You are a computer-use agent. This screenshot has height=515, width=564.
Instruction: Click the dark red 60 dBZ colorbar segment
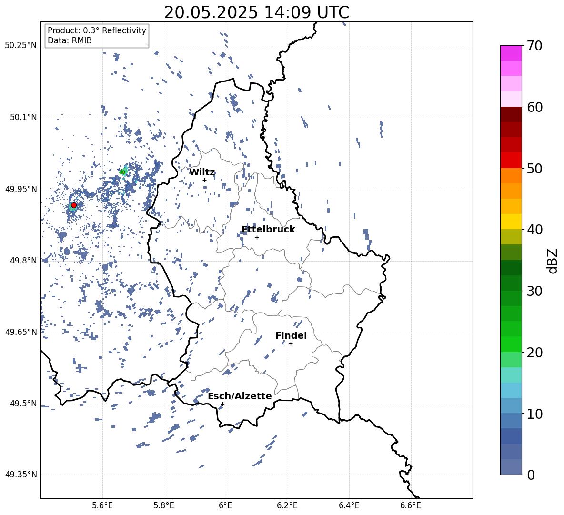pos(511,114)
